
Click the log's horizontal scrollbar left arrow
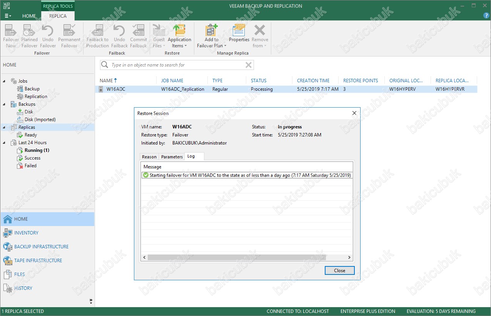click(x=145, y=257)
